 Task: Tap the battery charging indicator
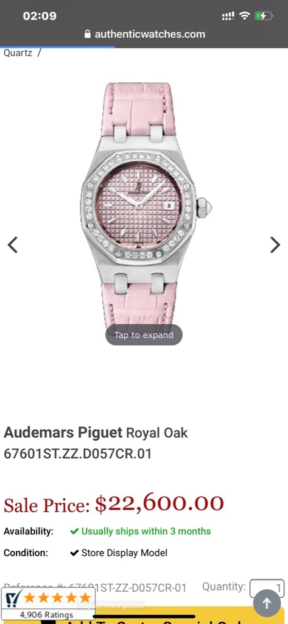click(263, 16)
